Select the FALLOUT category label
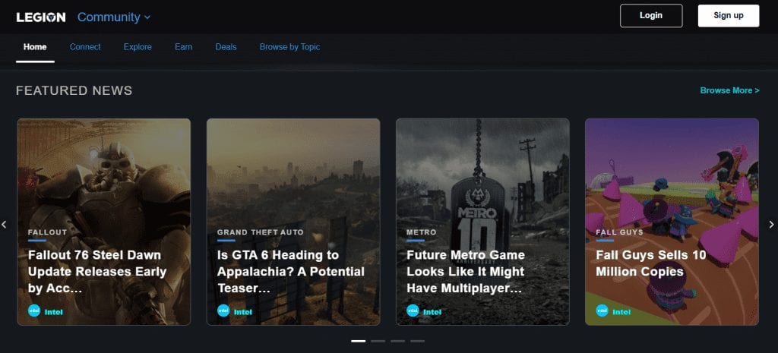This screenshot has height=353, width=778. point(47,232)
